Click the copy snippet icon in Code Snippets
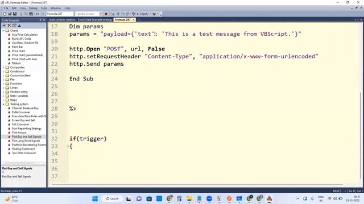364x204 pixels. click(14, 25)
